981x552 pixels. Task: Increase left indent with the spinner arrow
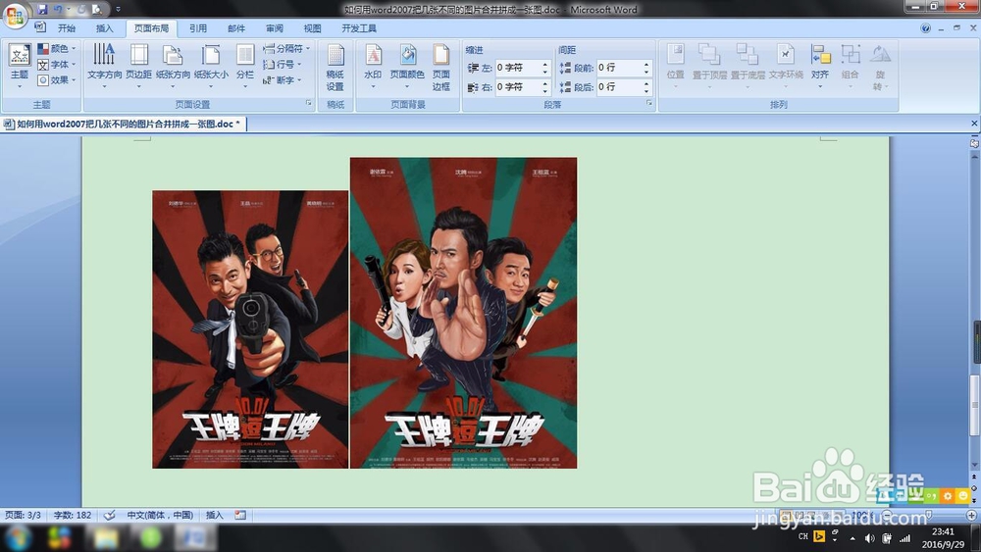tap(544, 64)
